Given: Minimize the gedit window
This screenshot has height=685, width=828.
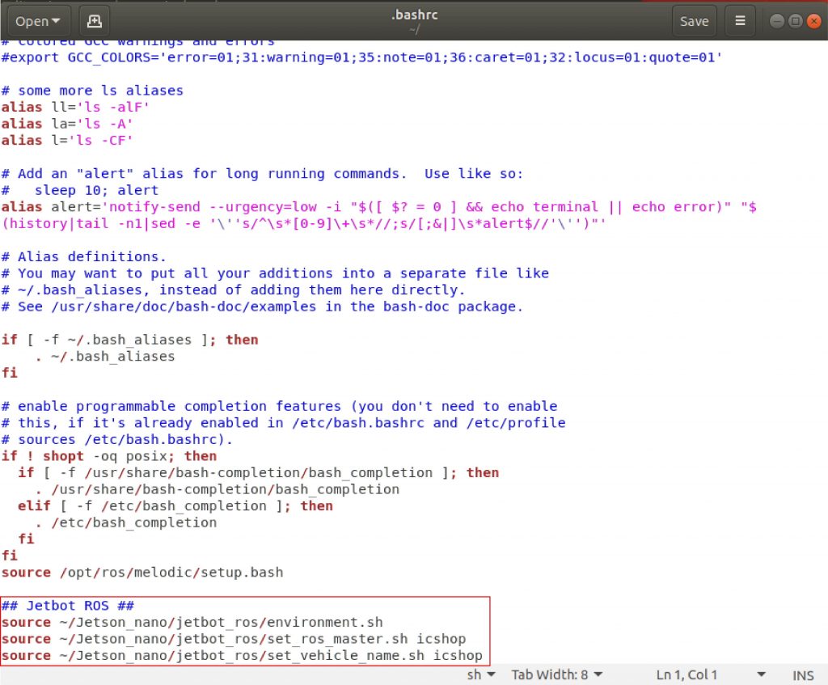Looking at the screenshot, I should (777, 21).
